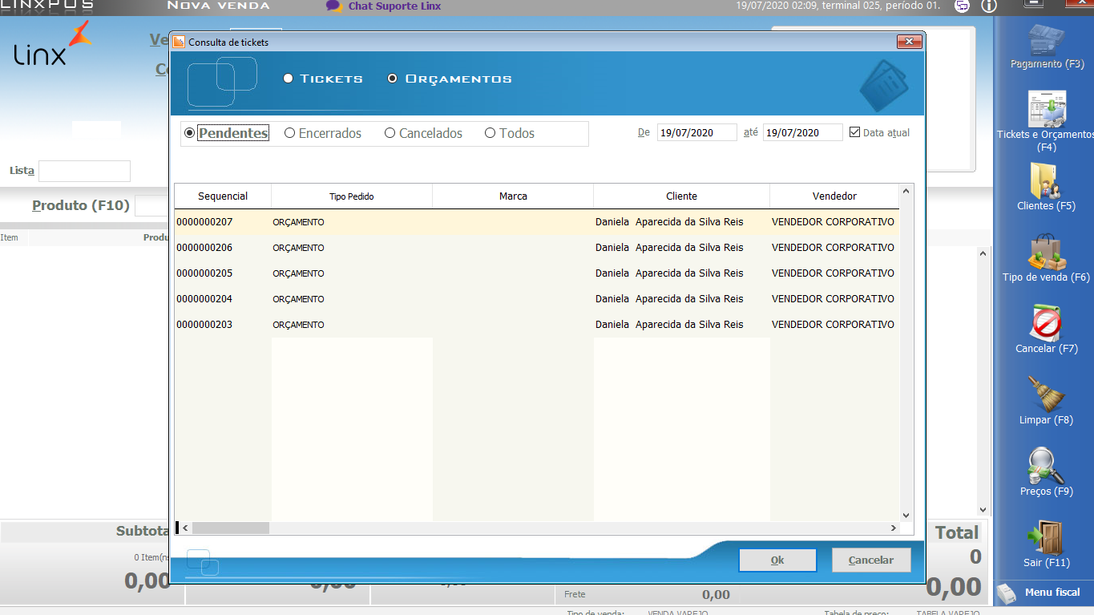Open Preços (F9) magnifier icon
The width and height of the screenshot is (1094, 615).
(x=1046, y=466)
